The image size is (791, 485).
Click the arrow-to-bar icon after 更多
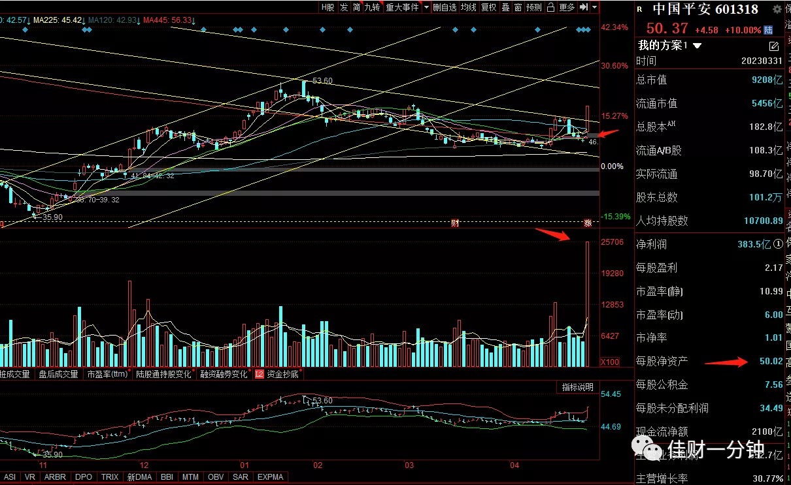point(584,7)
